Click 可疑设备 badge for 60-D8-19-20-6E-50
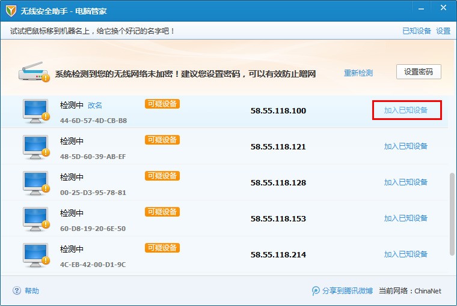 tap(162, 212)
